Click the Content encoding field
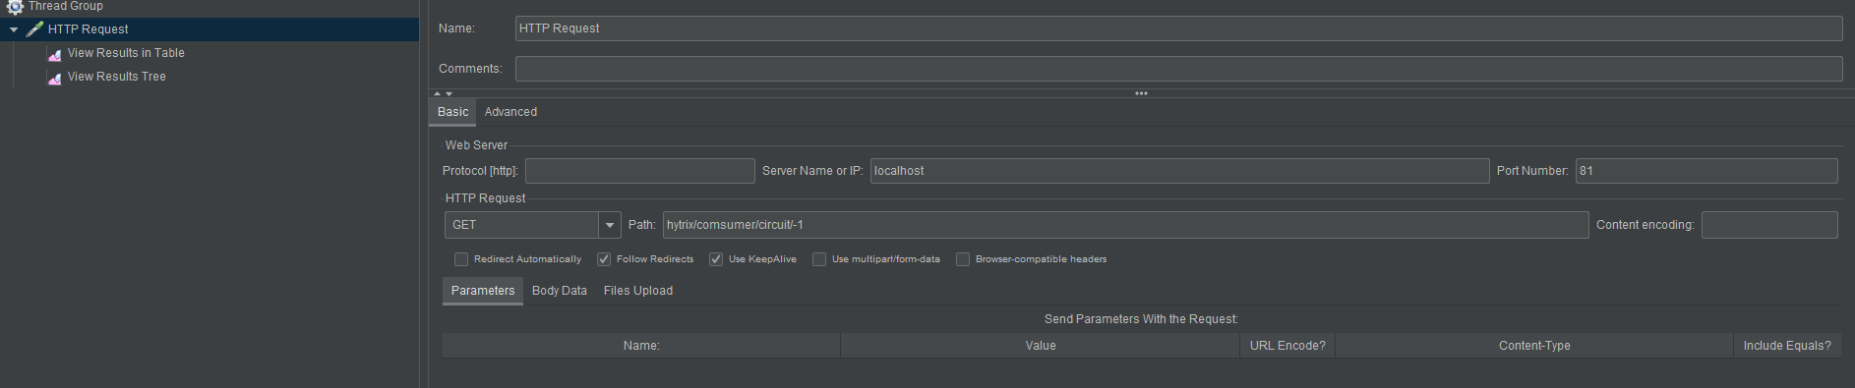 tap(1769, 225)
